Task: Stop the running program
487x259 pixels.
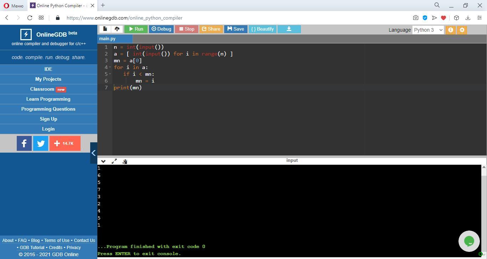Action: 186,29
